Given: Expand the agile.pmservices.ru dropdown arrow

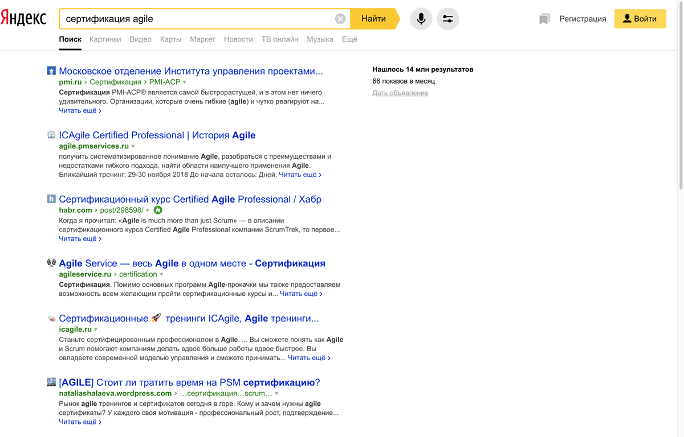Looking at the screenshot, I should pos(133,147).
